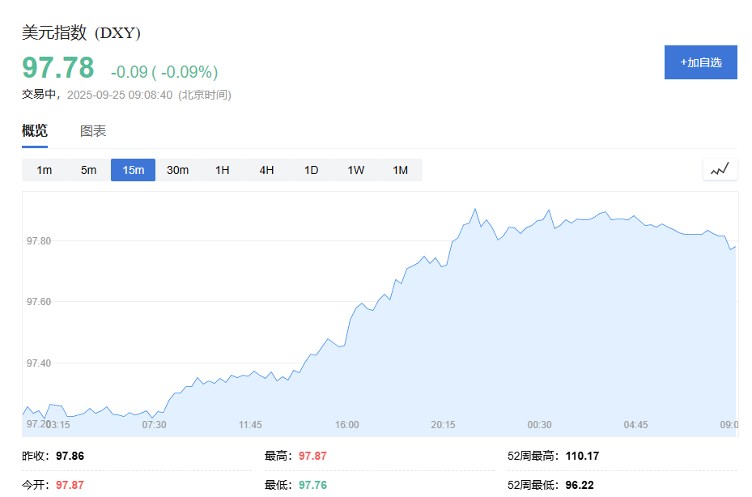
Task: Select the 1m timeframe
Action: pos(44,170)
